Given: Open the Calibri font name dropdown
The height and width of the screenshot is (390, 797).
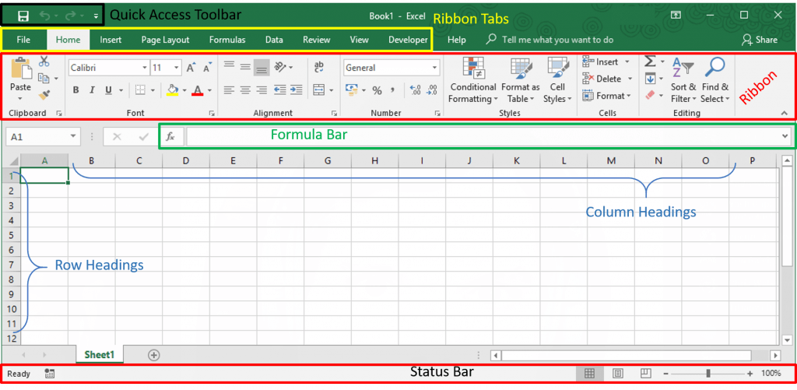Looking at the screenshot, I should (144, 68).
